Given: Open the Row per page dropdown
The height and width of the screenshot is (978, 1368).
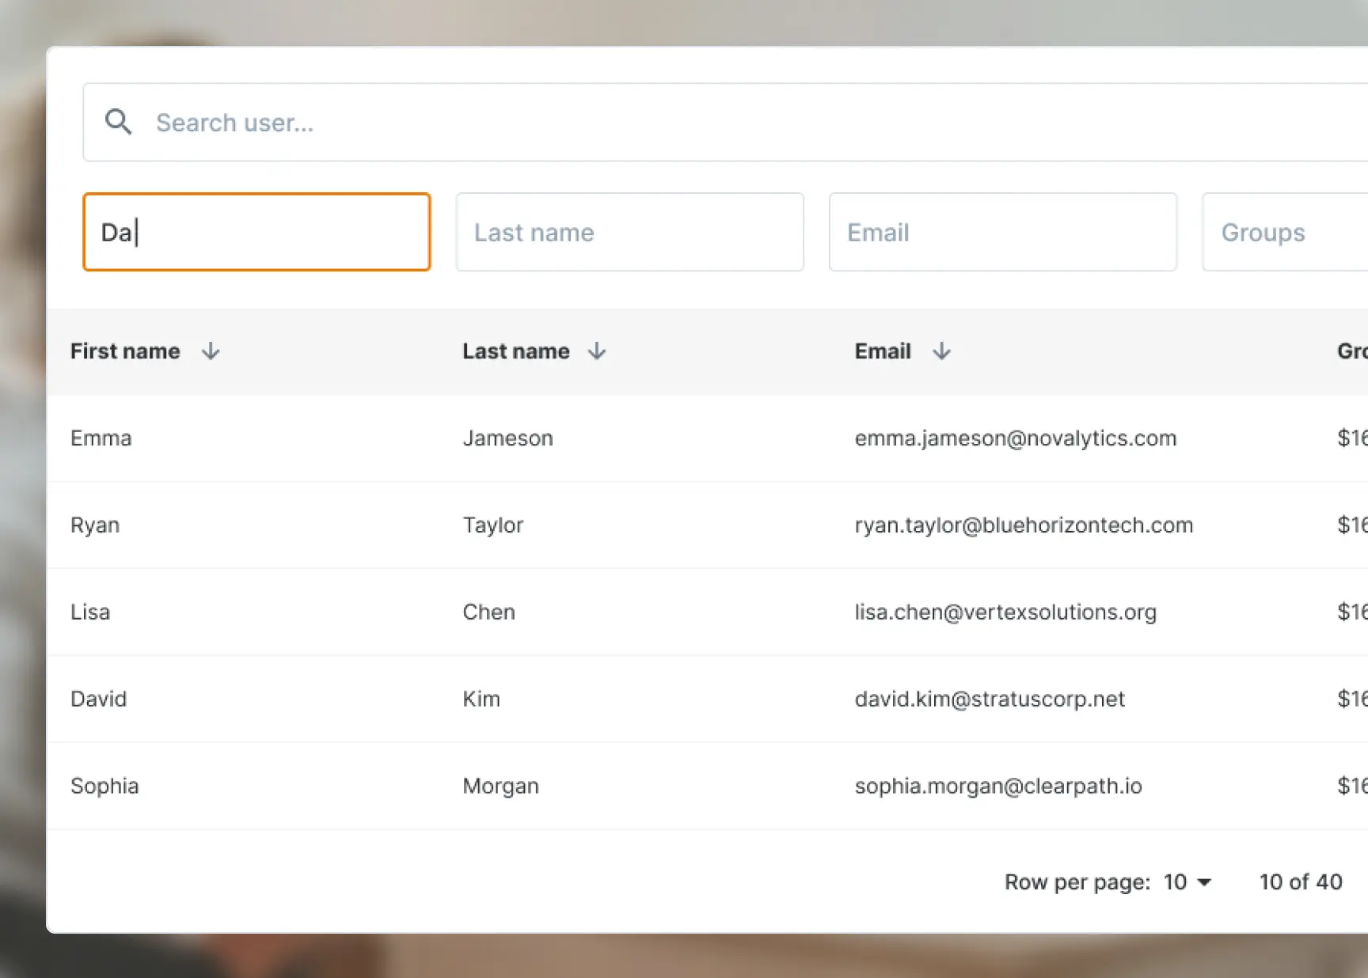Looking at the screenshot, I should 1185,881.
